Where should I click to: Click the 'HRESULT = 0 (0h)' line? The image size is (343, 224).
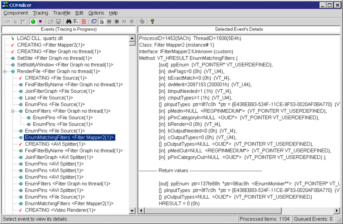click(x=179, y=203)
